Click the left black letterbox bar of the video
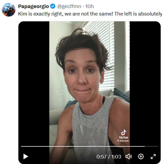162x164 pixels. 34,80
